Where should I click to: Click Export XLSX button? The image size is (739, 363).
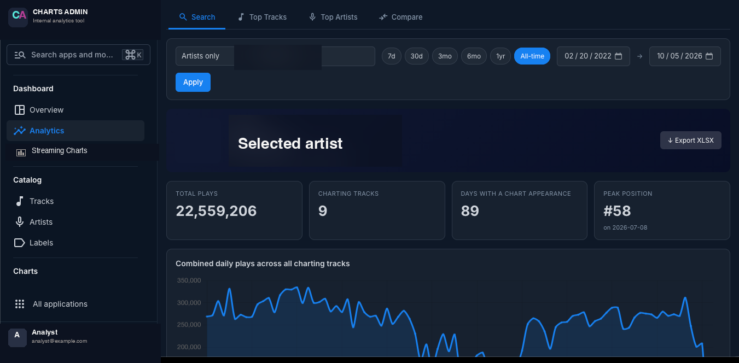[691, 140]
